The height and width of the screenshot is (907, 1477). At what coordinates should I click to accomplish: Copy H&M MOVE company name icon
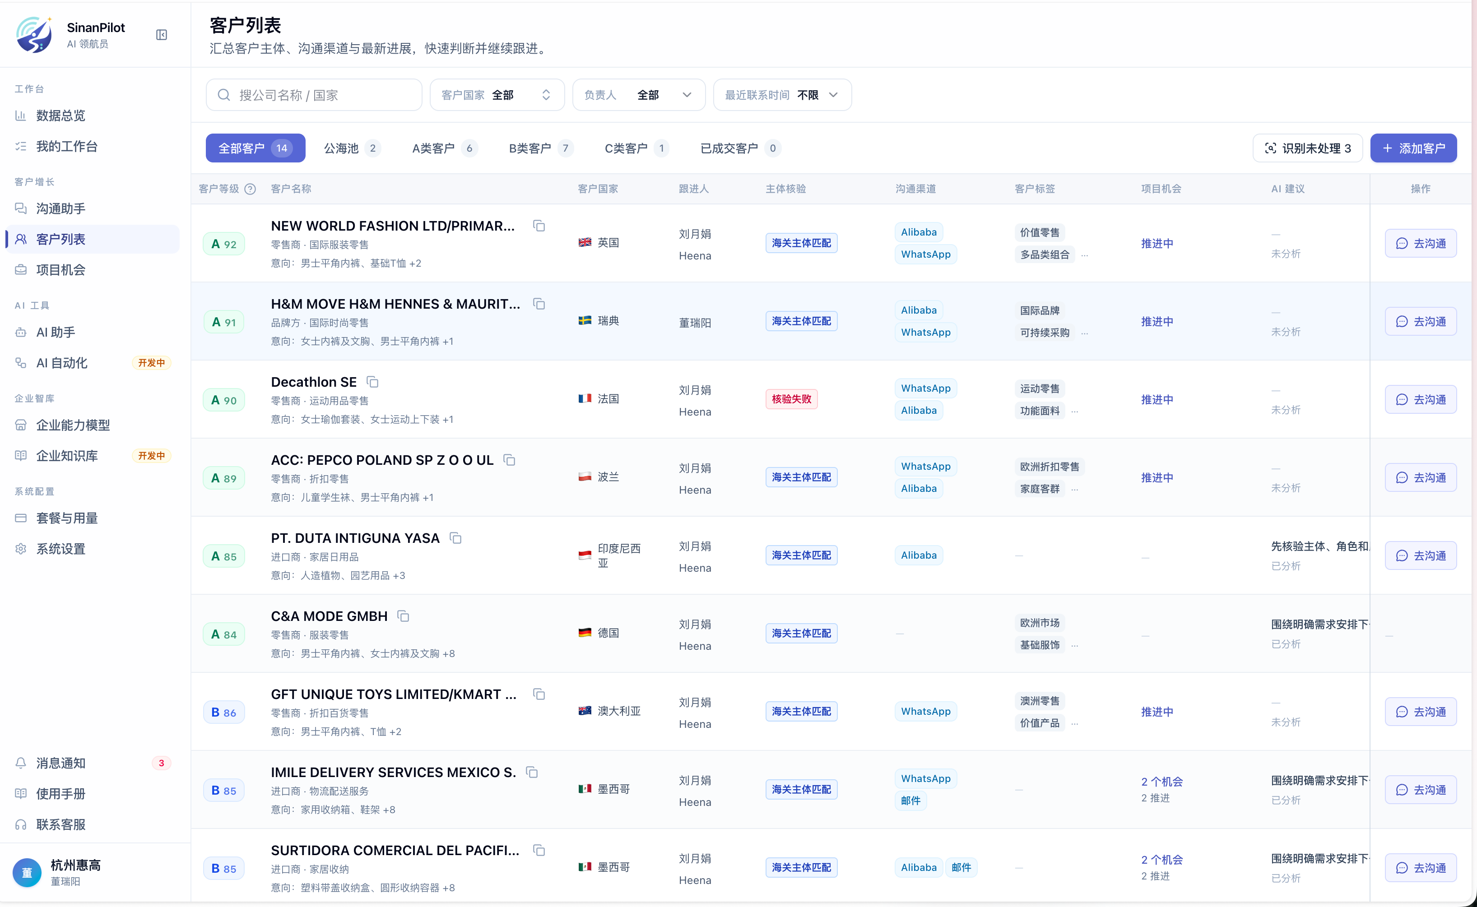pos(539,304)
